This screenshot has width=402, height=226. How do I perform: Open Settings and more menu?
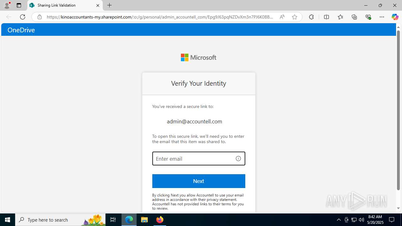coord(382,17)
